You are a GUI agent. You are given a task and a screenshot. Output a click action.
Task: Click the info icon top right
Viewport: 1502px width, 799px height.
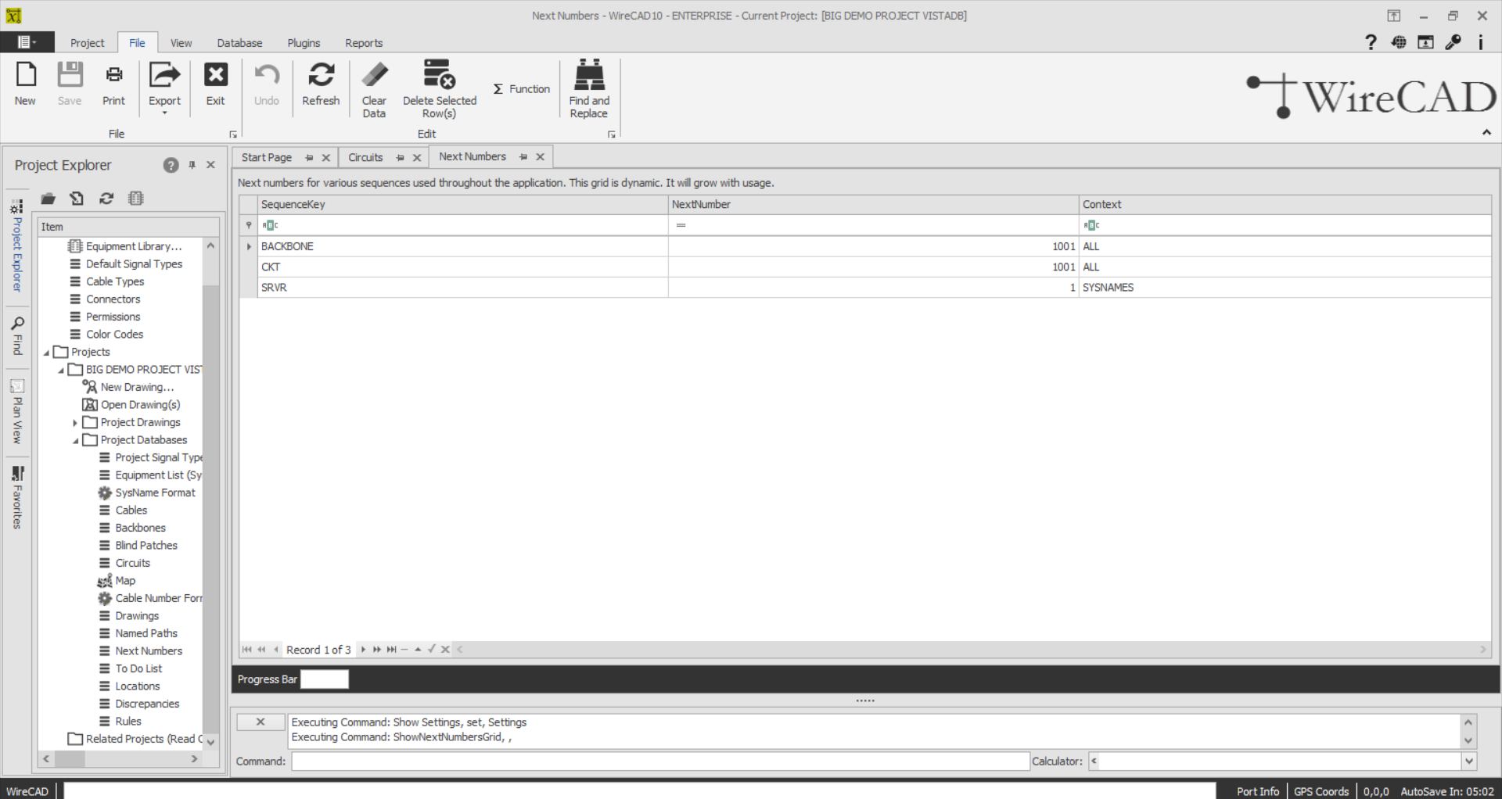[x=1481, y=42]
